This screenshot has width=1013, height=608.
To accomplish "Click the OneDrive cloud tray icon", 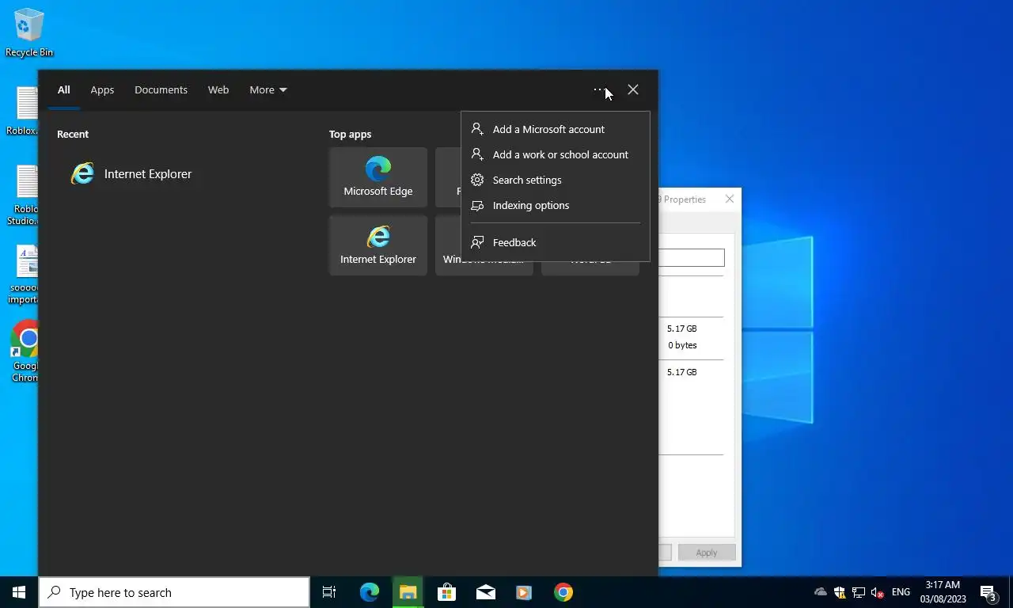I will point(821,592).
